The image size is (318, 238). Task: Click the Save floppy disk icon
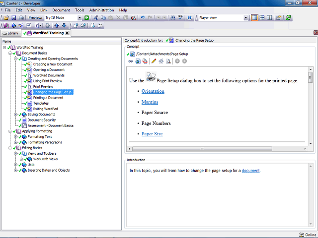tap(13, 18)
